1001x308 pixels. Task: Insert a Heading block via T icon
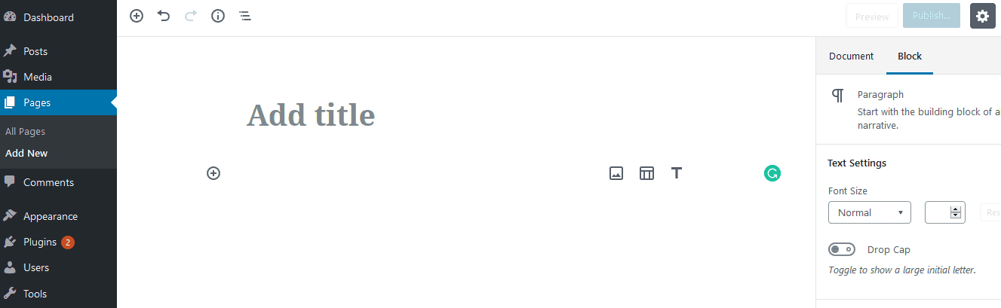pos(677,173)
